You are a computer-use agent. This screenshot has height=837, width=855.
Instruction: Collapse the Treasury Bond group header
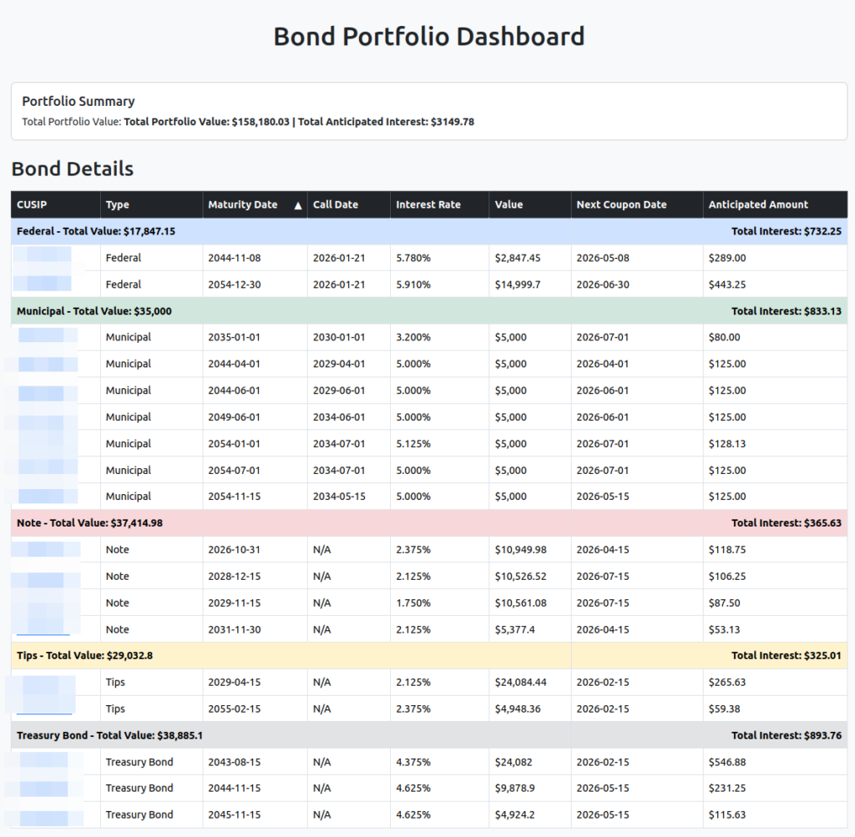point(109,735)
